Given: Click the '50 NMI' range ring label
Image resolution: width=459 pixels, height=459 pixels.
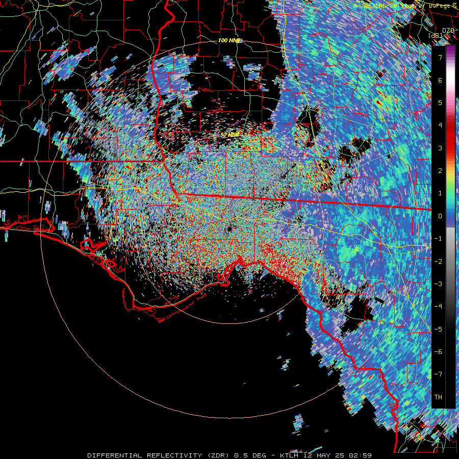Looking at the screenshot, I should 230,135.
